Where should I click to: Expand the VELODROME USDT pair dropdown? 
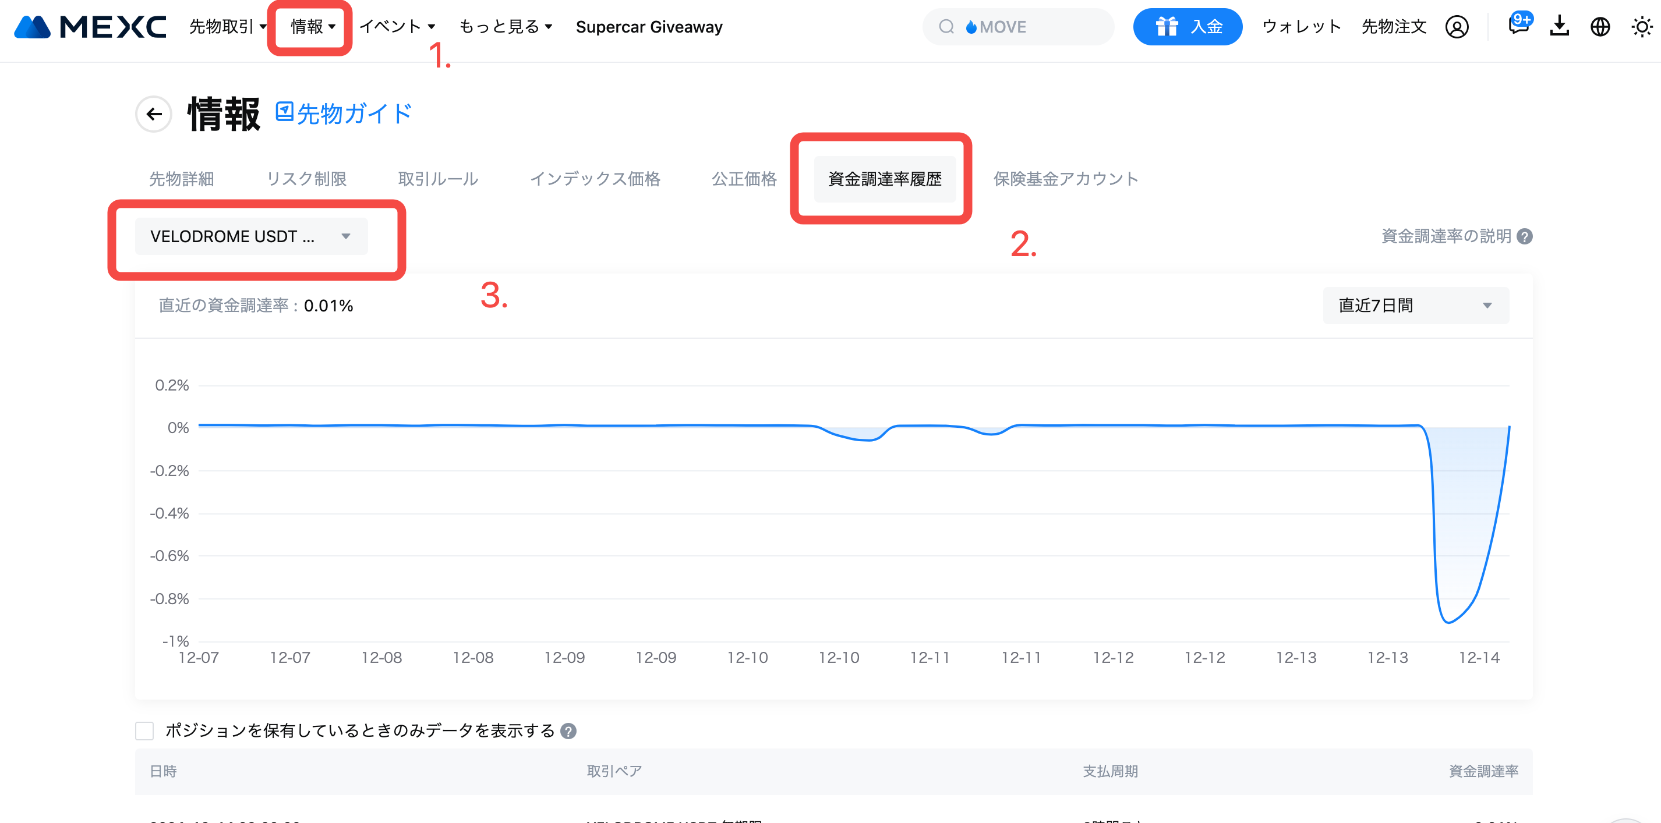(x=251, y=236)
